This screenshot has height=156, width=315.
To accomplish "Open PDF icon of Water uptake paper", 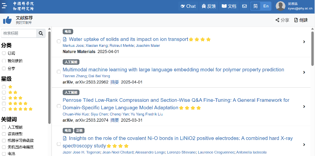I will tap(65, 39).
